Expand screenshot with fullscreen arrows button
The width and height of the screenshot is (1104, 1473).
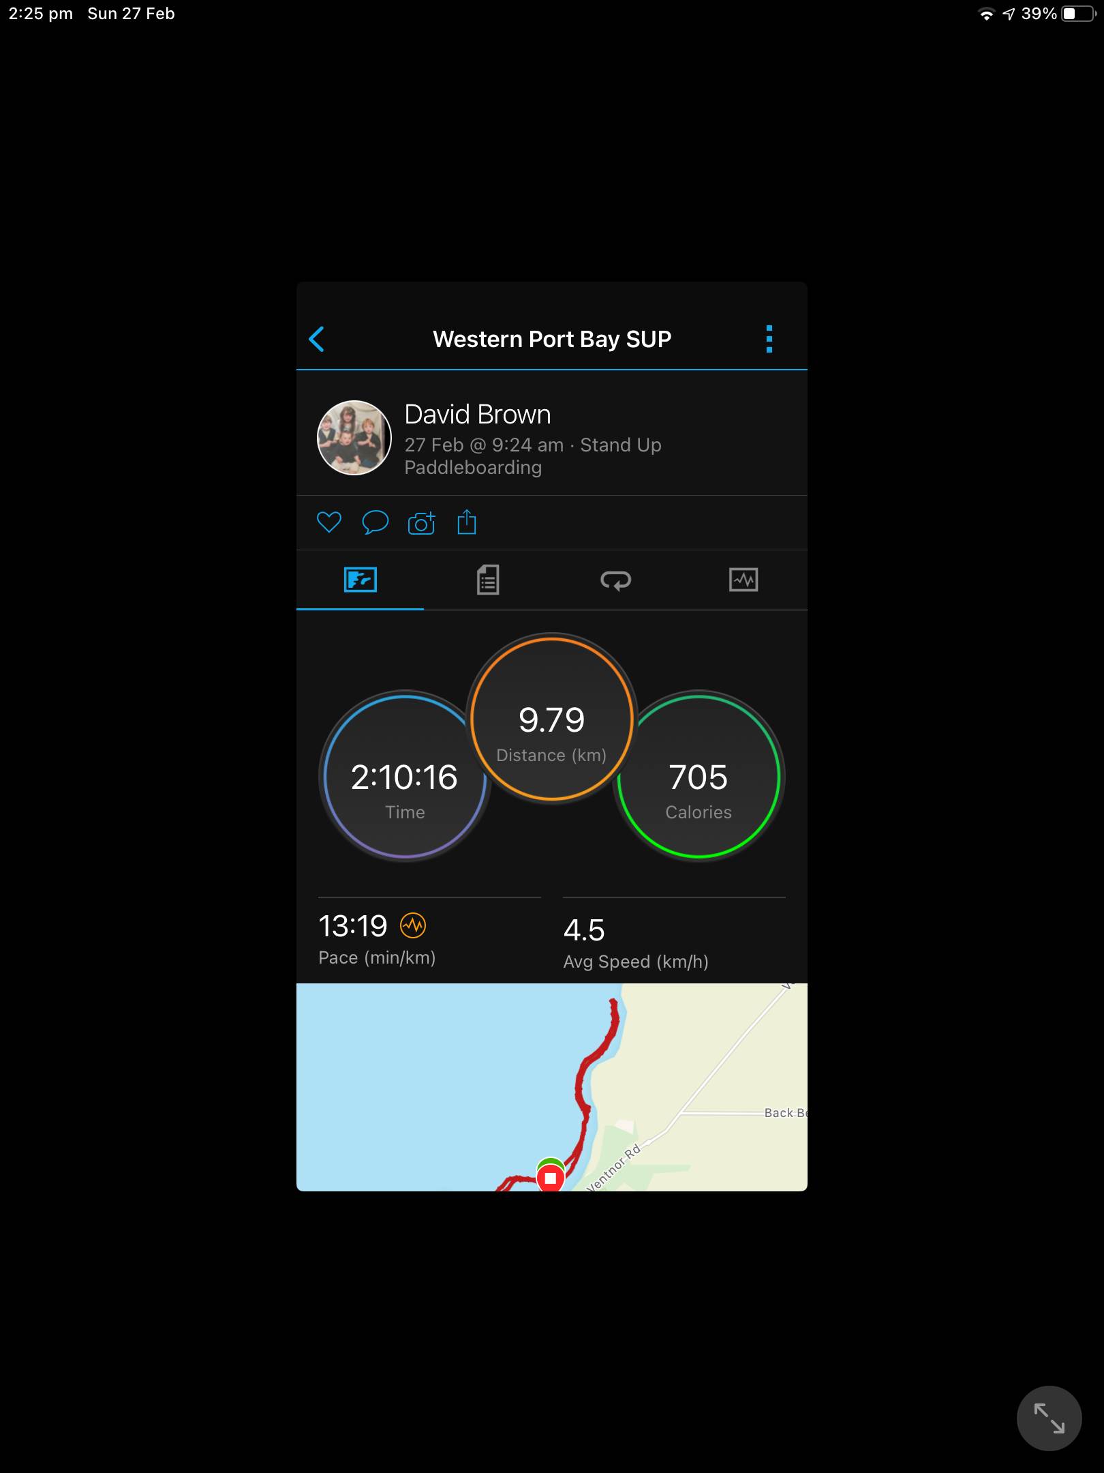point(1049,1418)
